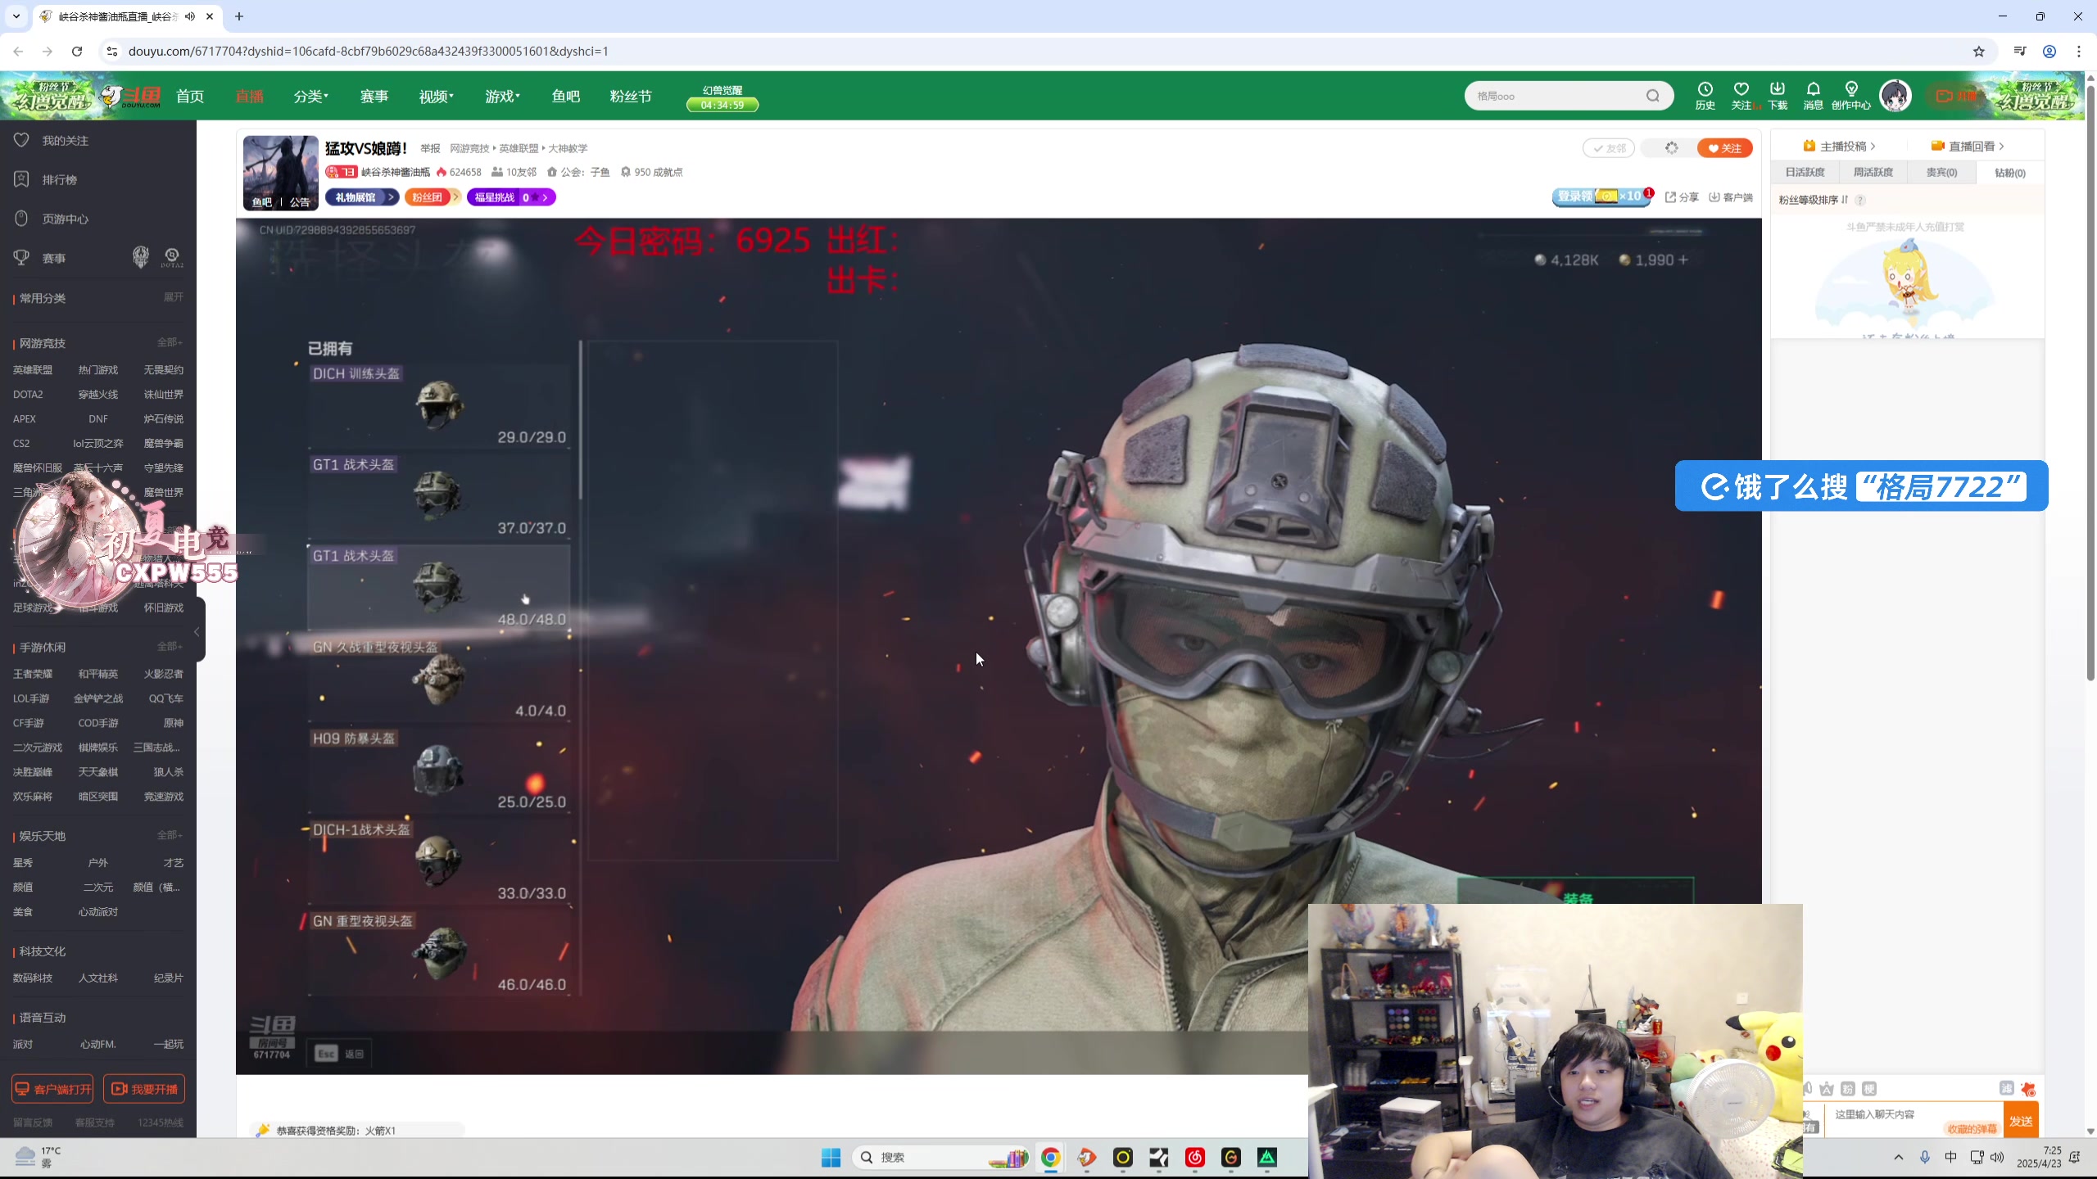
Task: Click the Windows Start button
Action: click(x=831, y=1157)
